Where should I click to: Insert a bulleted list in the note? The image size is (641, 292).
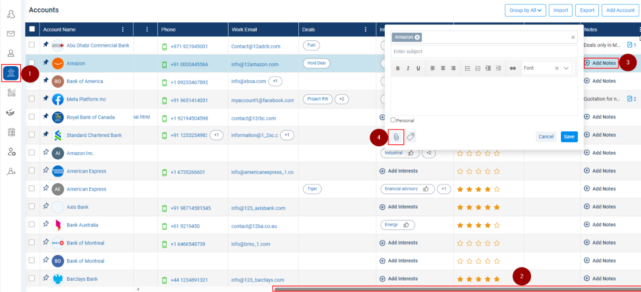(468, 69)
